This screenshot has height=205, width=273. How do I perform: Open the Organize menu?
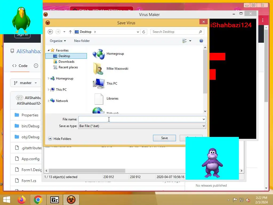pos(58,41)
